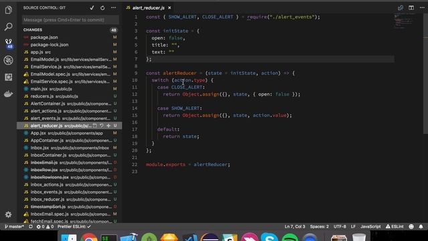Open errors and warnings count in status bar
Screen dimensions: 428x241
45,226
